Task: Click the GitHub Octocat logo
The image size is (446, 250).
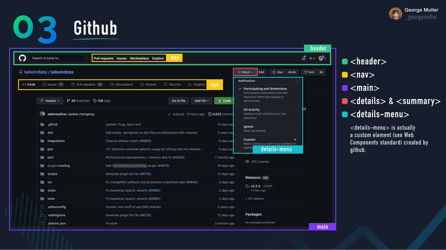Action: point(22,58)
